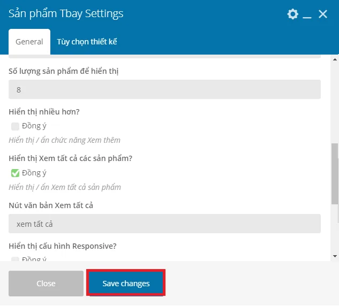Toggle the Responsive config checkbox at bottom
This screenshot has height=306, width=339.
tap(15, 259)
